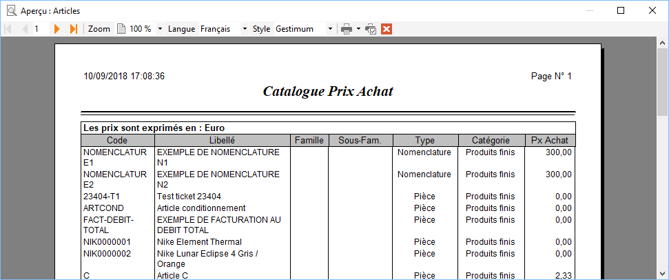This screenshot has height=280, width=669.
Task: Click the greyed first page arrow
Action: (8, 29)
